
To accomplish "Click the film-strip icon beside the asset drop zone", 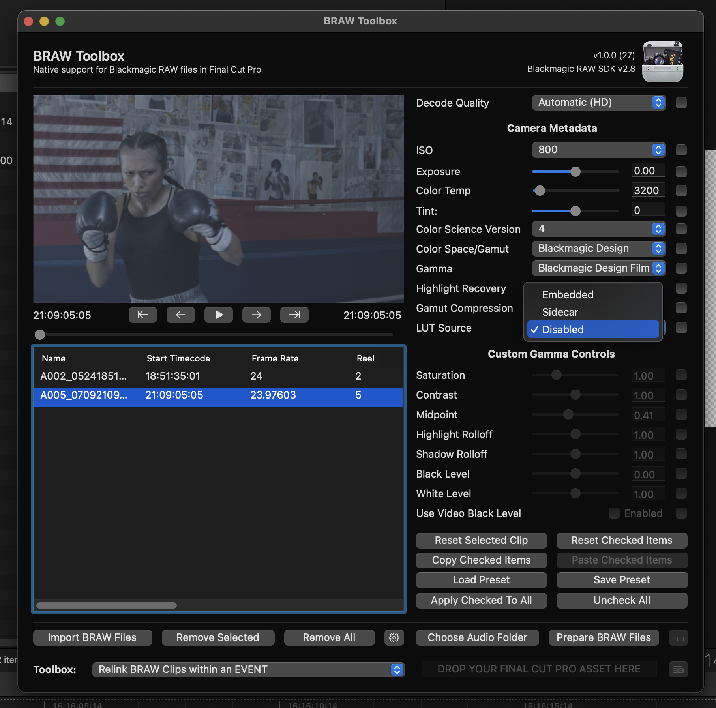I will (x=678, y=669).
